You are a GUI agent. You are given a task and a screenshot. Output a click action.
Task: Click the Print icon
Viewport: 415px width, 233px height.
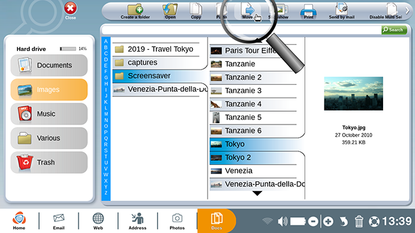click(x=308, y=10)
